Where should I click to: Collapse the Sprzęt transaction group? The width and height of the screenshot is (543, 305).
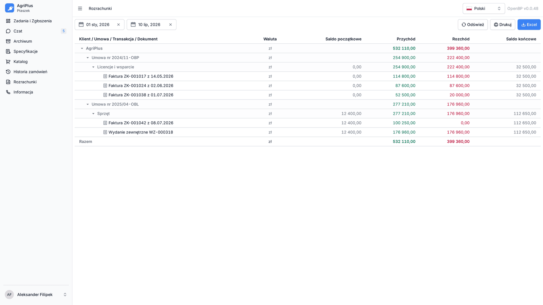[93, 114]
